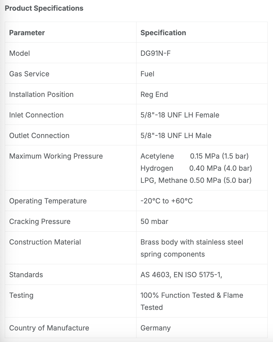The image size is (273, 342).
Task: Click the Hydrogen 0.40 MPa line
Action: (x=196, y=168)
